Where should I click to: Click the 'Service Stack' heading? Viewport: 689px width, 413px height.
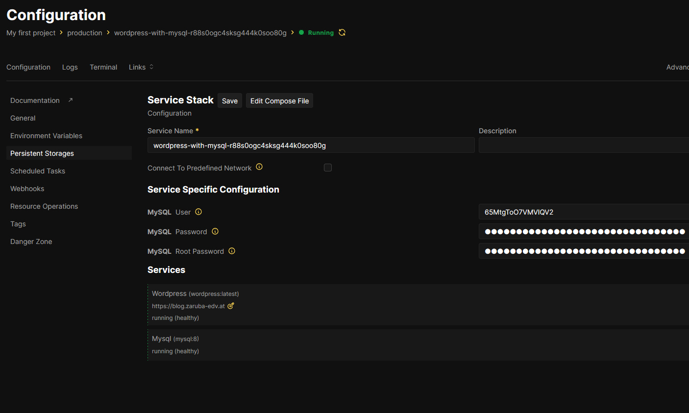click(x=180, y=100)
